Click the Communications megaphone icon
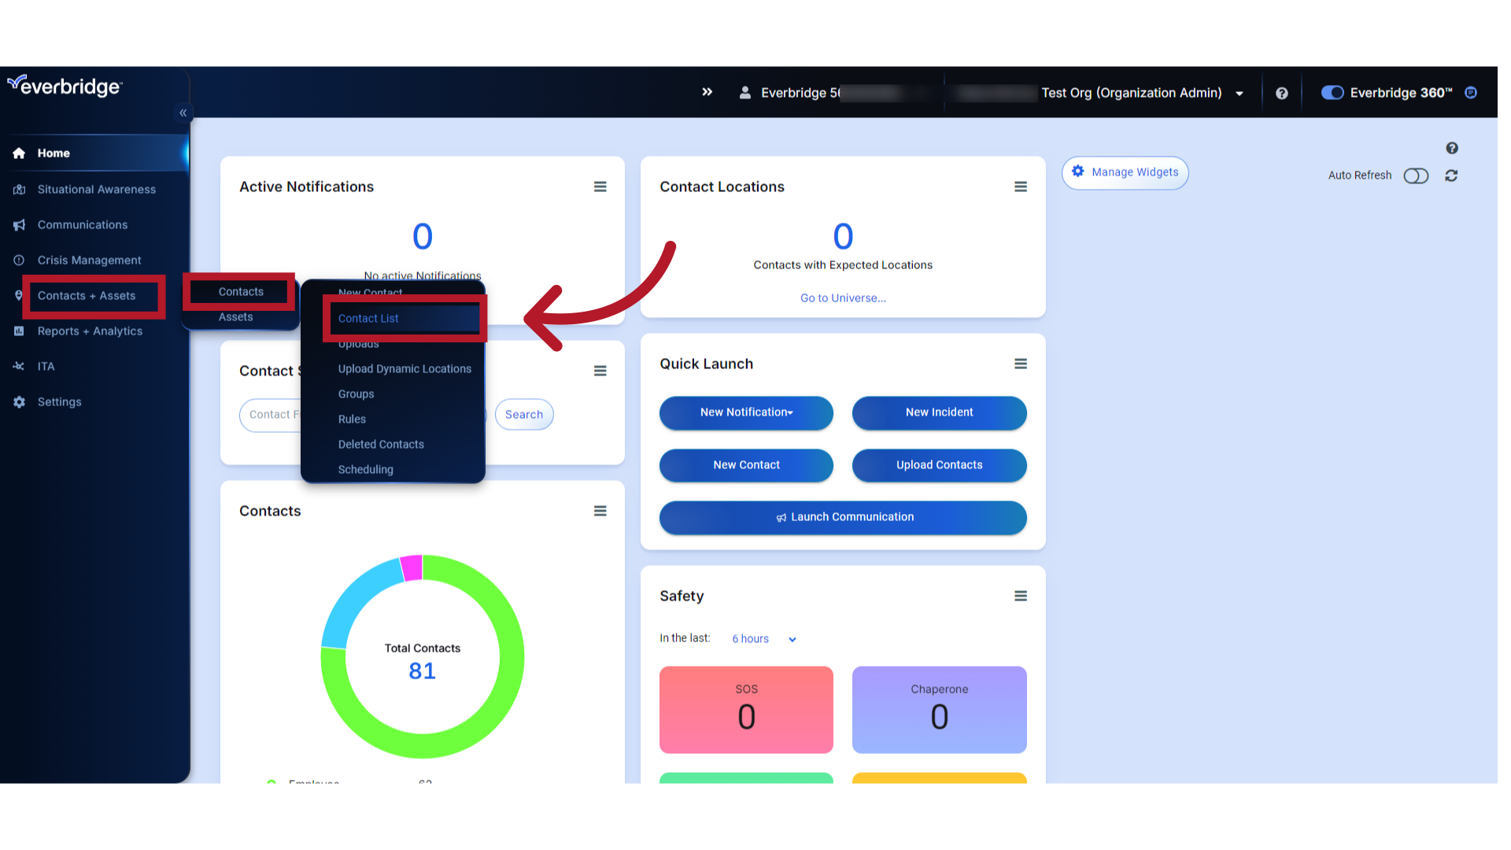This screenshot has width=1511, height=850. [19, 225]
